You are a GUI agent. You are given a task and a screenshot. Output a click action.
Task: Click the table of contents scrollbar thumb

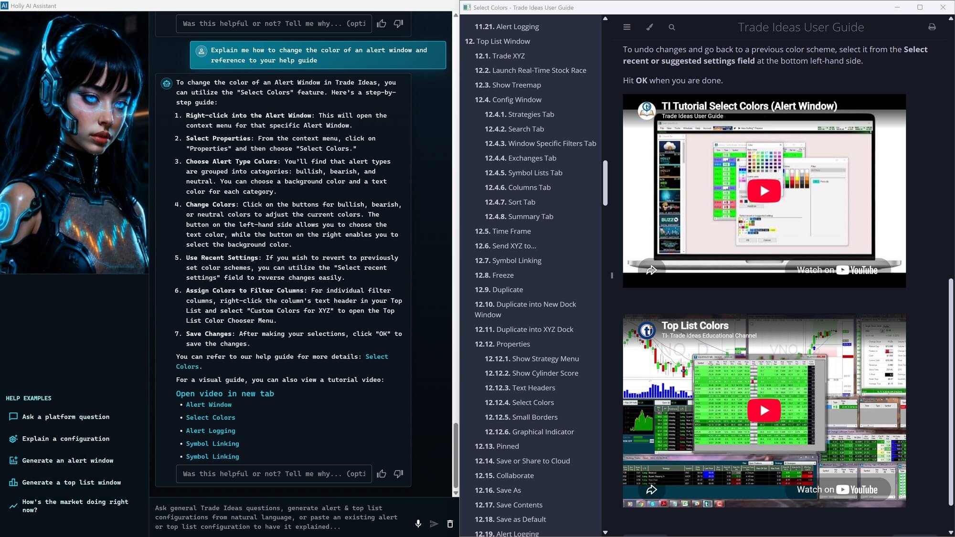pyautogui.click(x=605, y=183)
